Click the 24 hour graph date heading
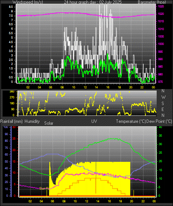Viewport: 173px width, 206px height. pyautogui.click(x=93, y=2)
